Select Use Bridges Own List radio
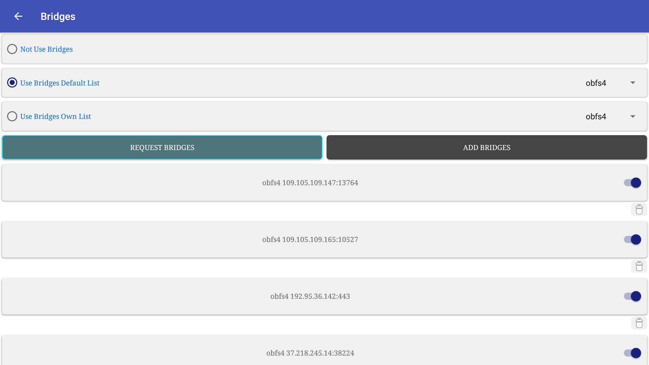Viewport: 649px width, 365px height. 12,116
